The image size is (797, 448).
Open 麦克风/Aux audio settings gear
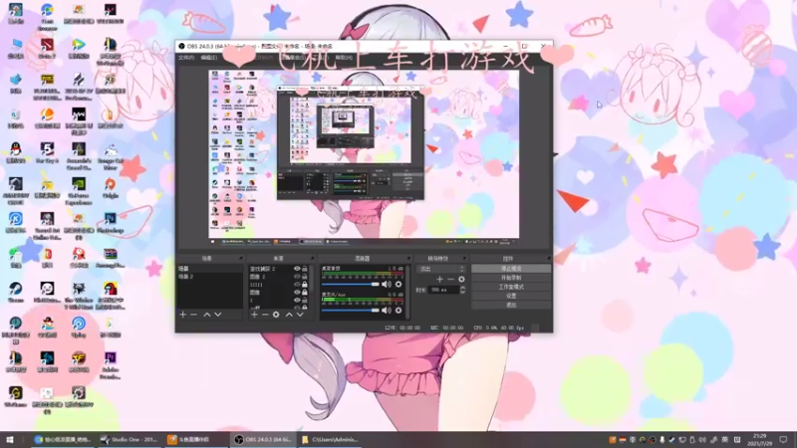coord(398,310)
